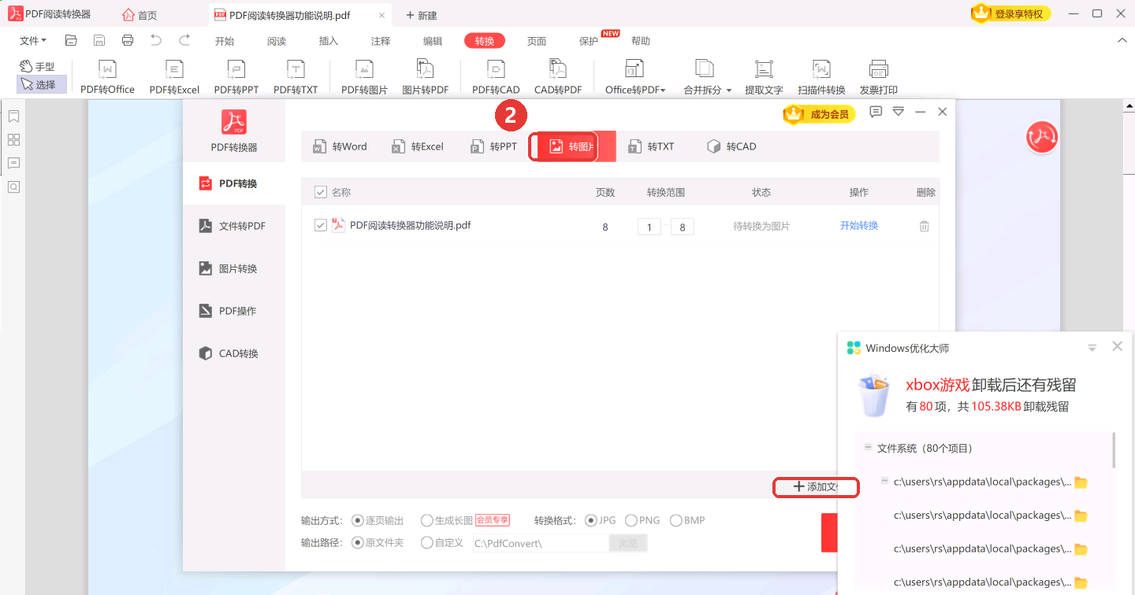Select 文件转PDF in the converter sidebar
This screenshot has width=1135, height=595.
pos(234,226)
